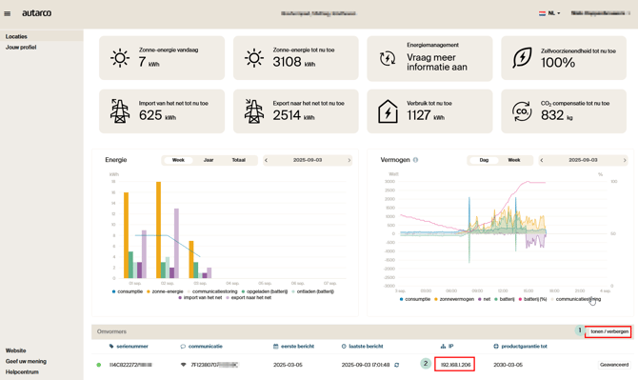Click the sun icon for Zonne-energie vandaag
This screenshot has width=638, height=380.
pyautogui.click(x=120, y=58)
